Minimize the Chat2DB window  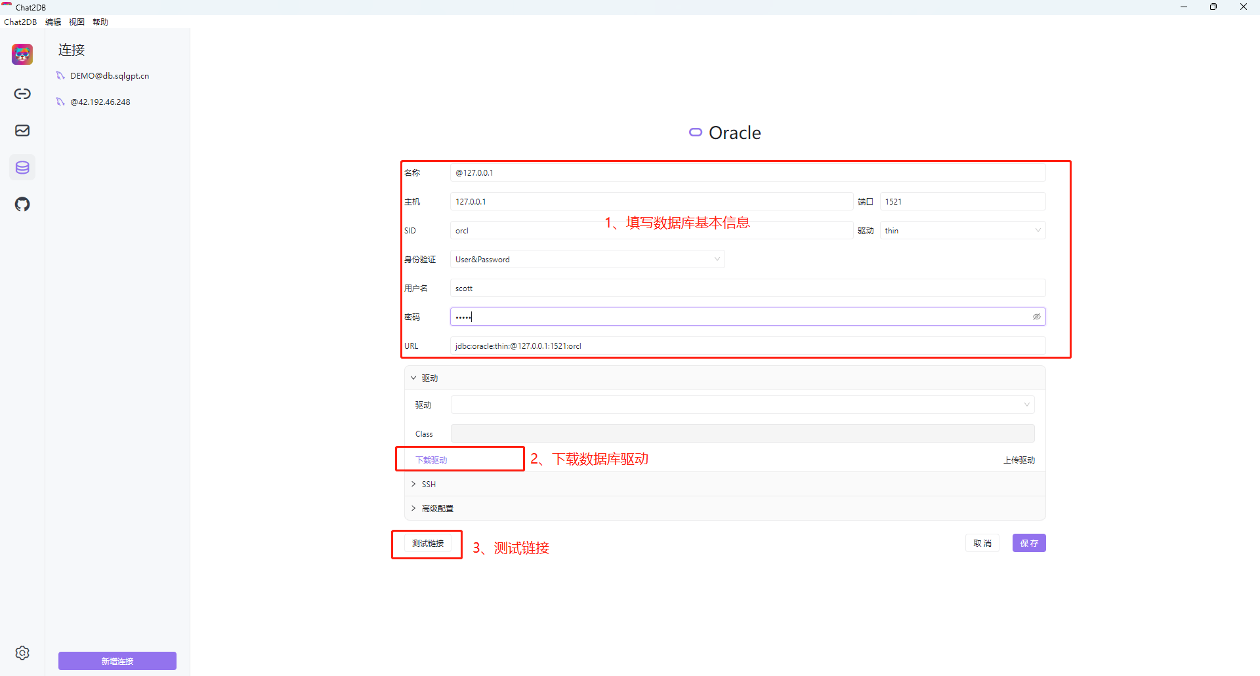pyautogui.click(x=1184, y=7)
